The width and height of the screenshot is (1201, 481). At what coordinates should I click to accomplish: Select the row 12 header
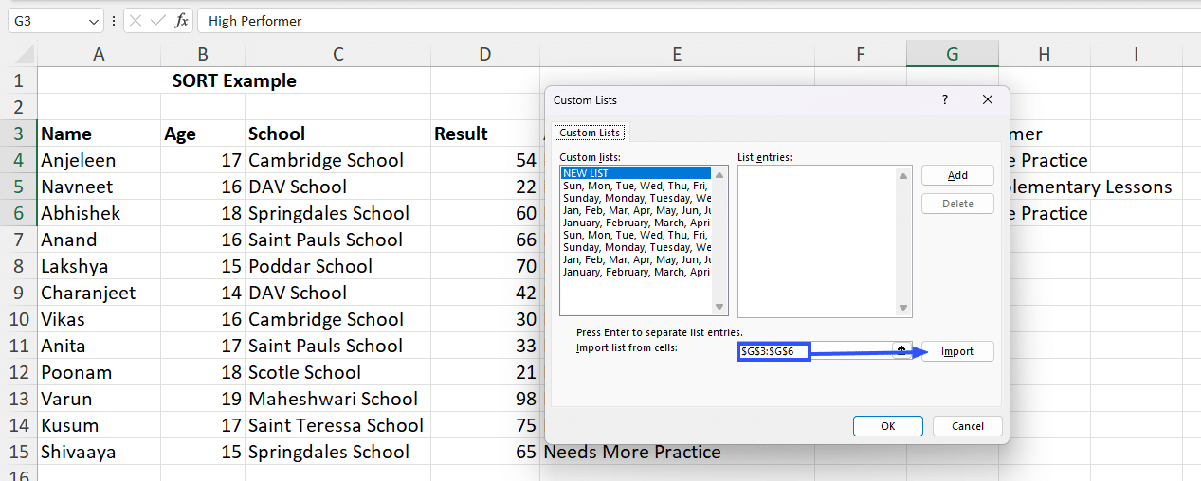[x=19, y=372]
